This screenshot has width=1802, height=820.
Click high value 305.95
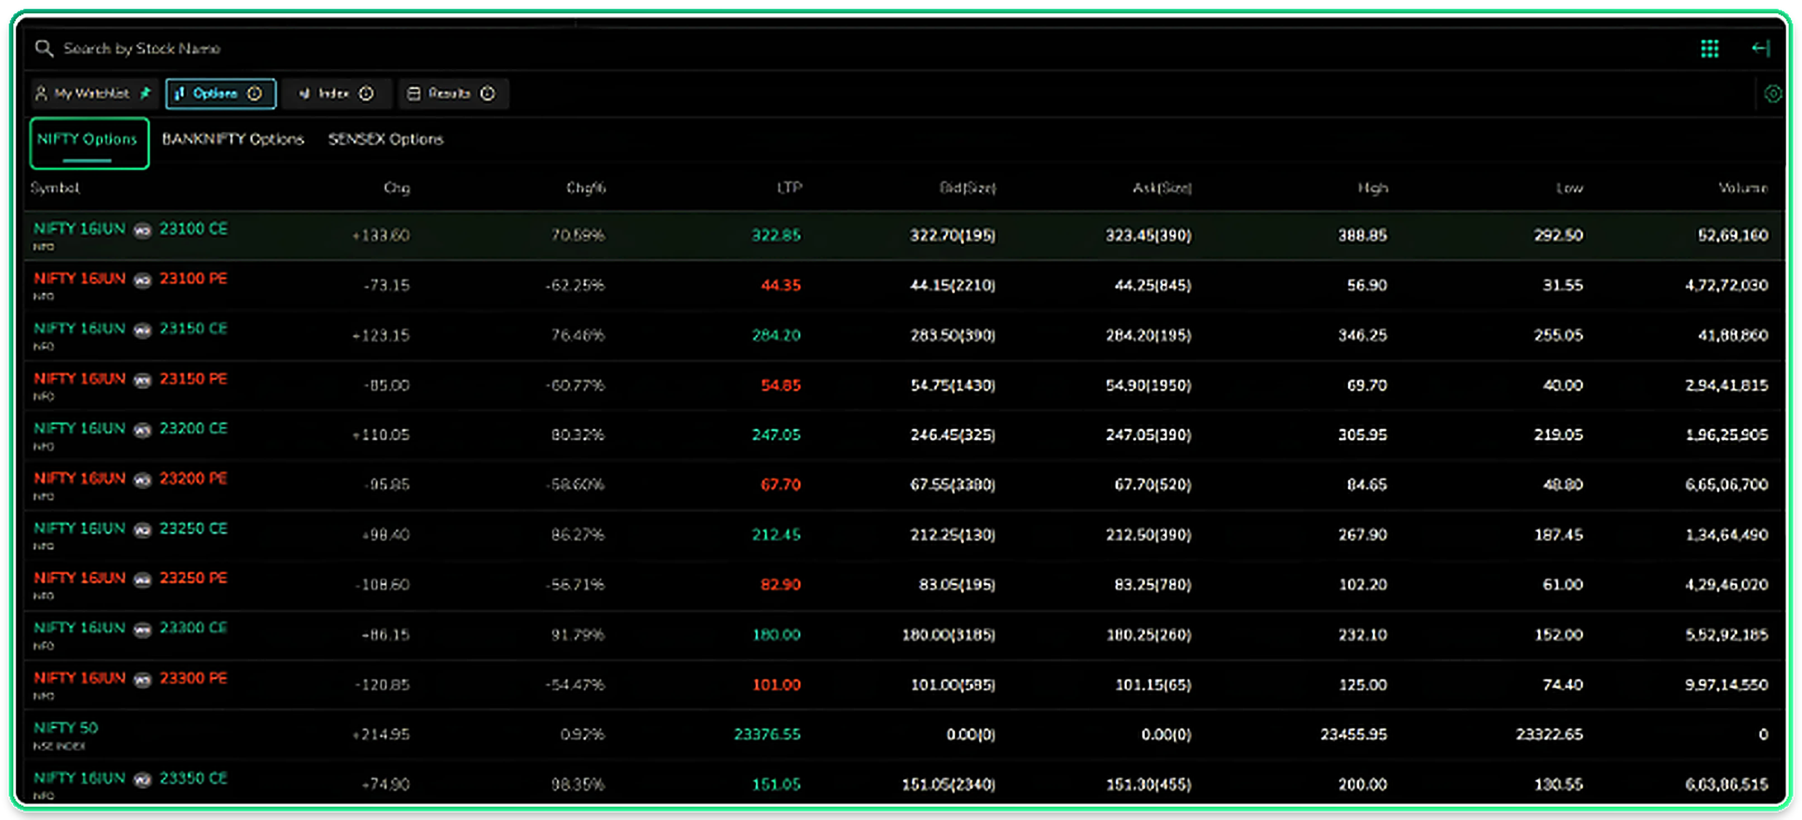point(1363,435)
